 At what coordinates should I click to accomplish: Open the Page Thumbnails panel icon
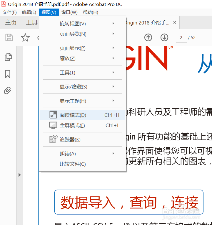click(x=8, y=57)
